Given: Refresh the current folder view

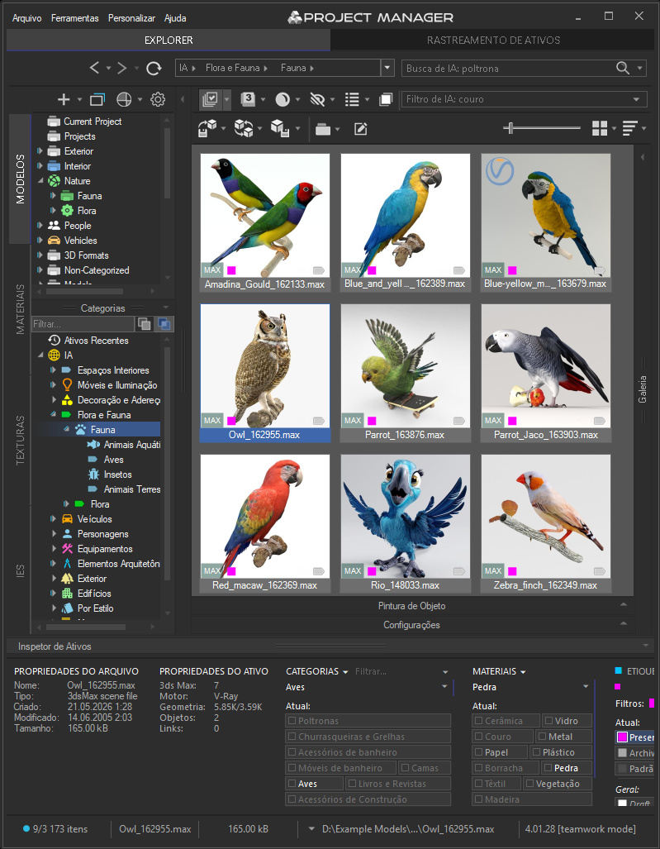Looking at the screenshot, I should pyautogui.click(x=154, y=68).
